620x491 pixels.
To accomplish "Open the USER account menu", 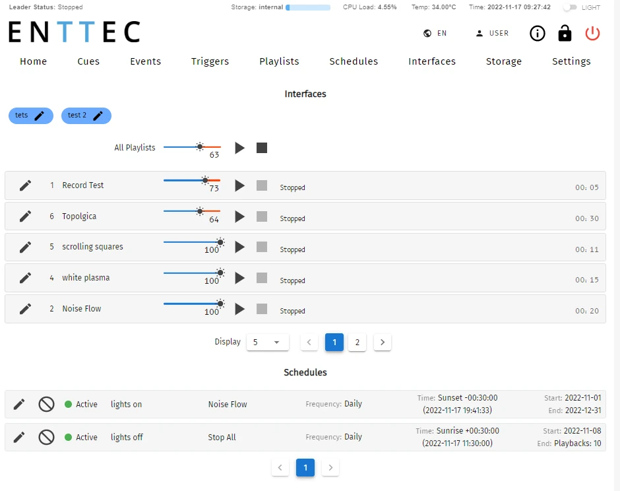I will [492, 33].
